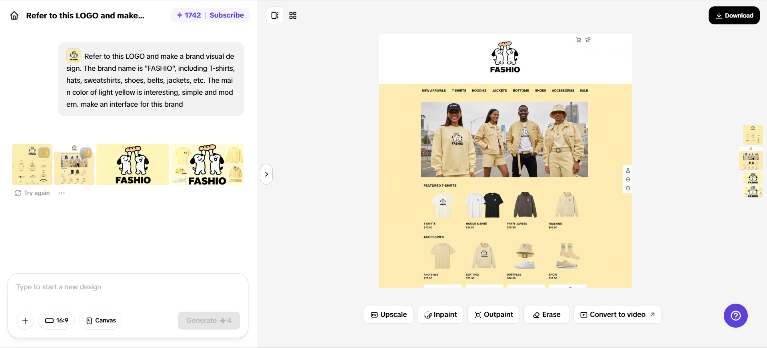Viewport: 767px width, 348px height.
Task: Open the chat result thumbnail with the plain FASHIO logo
Action: pyautogui.click(x=133, y=165)
